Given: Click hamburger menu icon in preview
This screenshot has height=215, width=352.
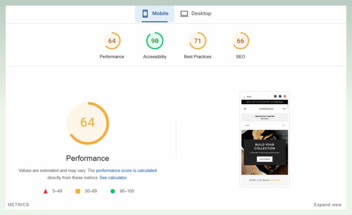Looking at the screenshot, I should tap(245, 109).
